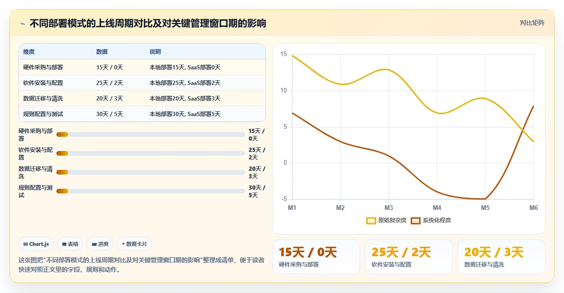Select table cell 软件安装与配置
The width and height of the screenshot is (564, 293).
43,83
